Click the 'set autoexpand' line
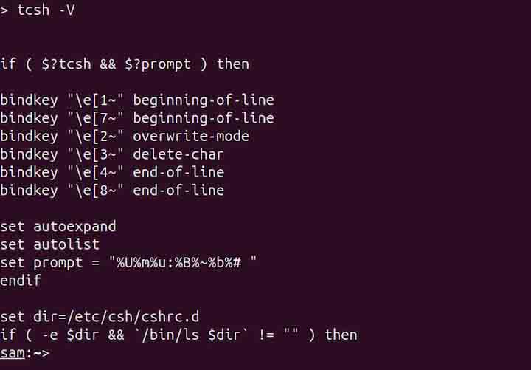The height and width of the screenshot is (370, 531). pos(58,226)
